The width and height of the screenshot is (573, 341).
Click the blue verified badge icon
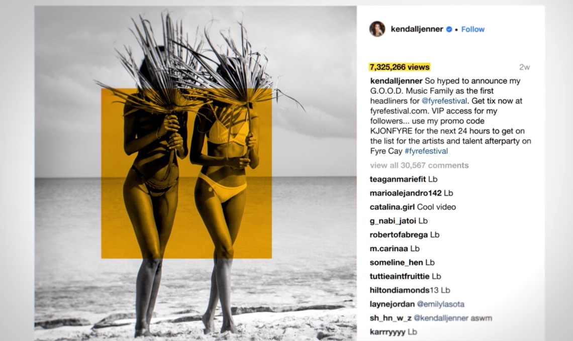(x=449, y=30)
